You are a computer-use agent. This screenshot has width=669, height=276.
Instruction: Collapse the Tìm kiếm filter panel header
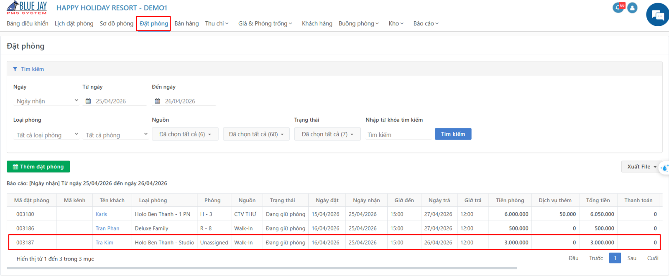click(334, 69)
